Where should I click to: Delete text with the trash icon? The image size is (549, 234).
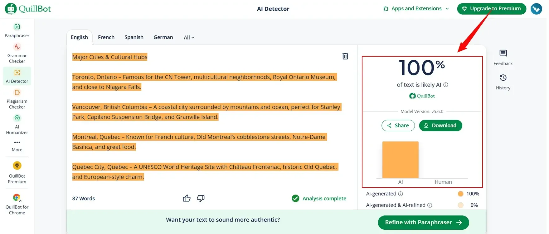point(345,56)
